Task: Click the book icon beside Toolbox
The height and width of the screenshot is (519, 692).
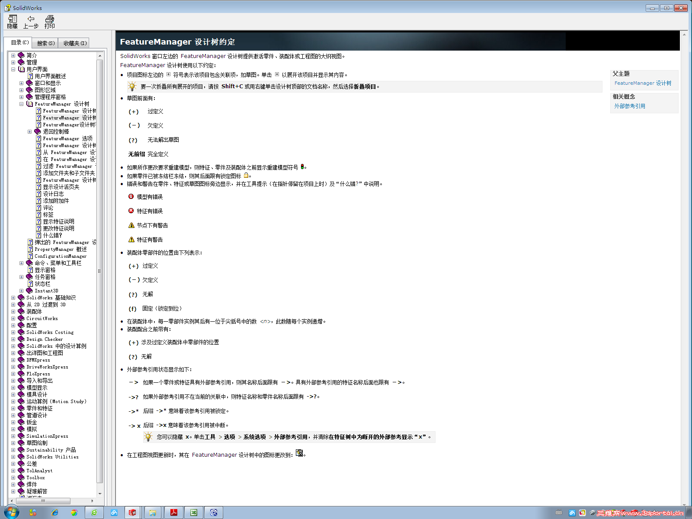Action: pos(21,477)
